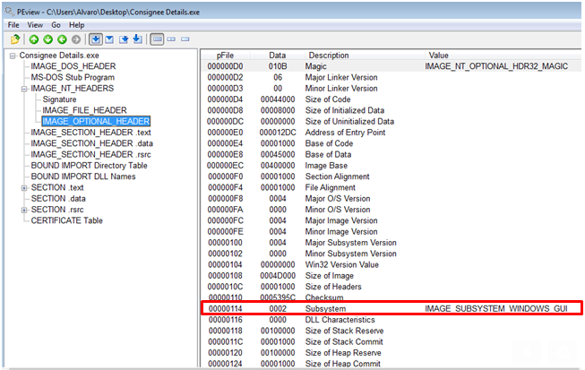Click the pFile column header
This screenshot has width=585, height=370.
coord(225,56)
